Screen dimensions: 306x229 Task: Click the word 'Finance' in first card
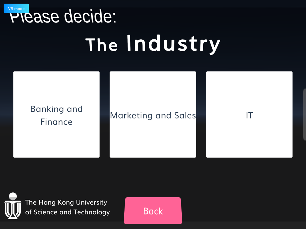56,122
